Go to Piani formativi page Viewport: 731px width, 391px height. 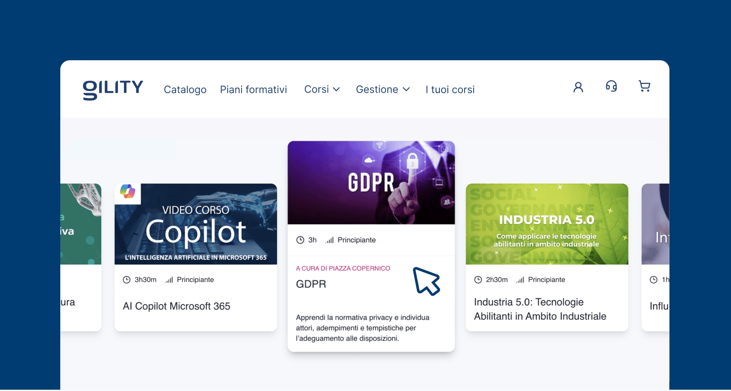point(253,90)
